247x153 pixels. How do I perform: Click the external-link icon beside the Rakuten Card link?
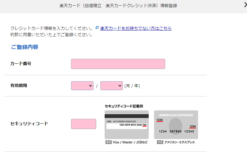(97, 28)
